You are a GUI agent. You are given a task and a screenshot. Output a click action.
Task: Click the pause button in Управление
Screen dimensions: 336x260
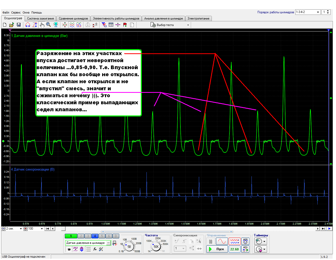click(x=211, y=242)
